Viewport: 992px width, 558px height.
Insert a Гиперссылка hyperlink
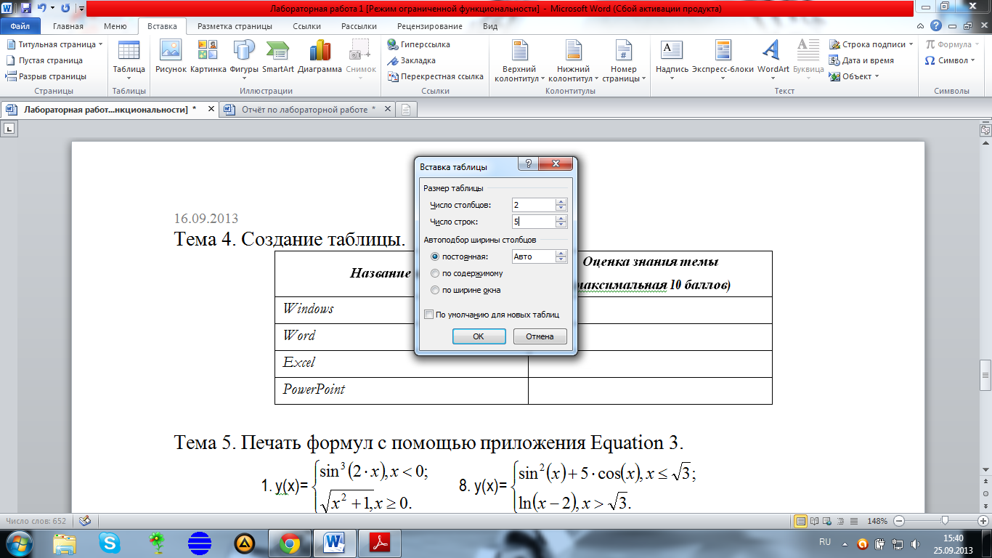click(x=419, y=44)
